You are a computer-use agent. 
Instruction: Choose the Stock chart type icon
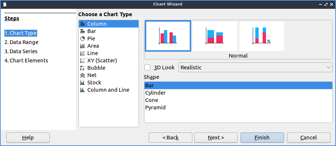pos(82,83)
